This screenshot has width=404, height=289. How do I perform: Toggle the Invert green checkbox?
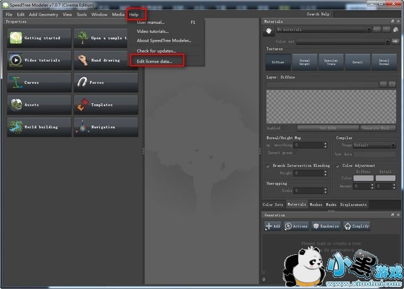tap(296, 153)
